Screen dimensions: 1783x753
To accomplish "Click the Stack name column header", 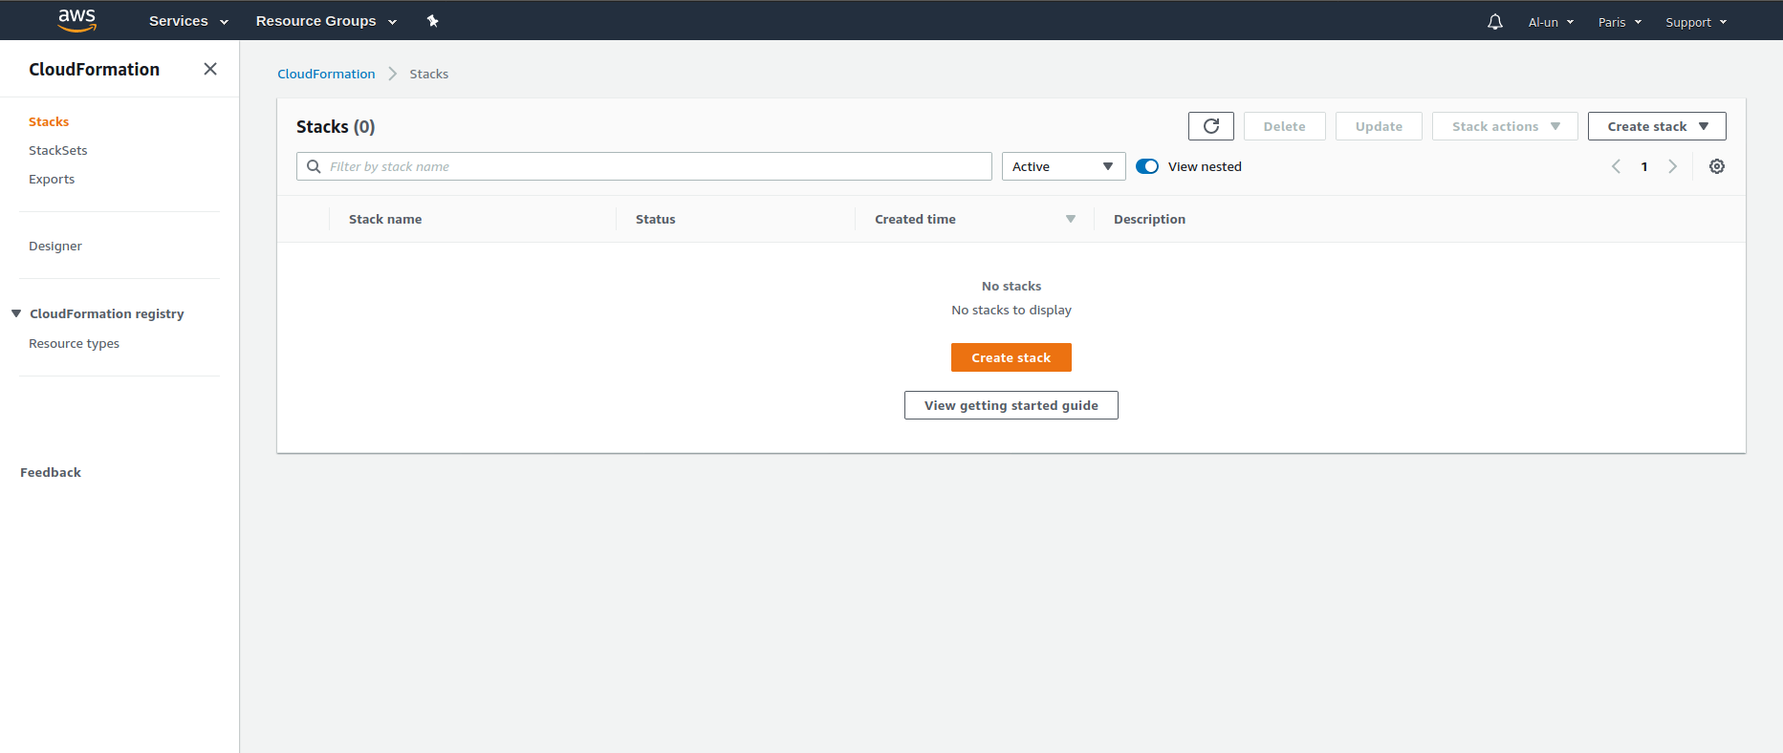I will point(385,219).
